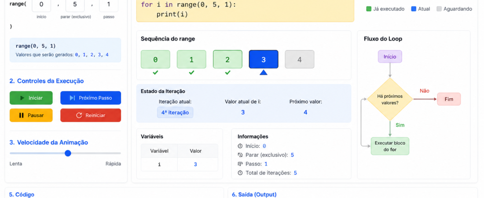Click the início input field with 0
The width and height of the screenshot is (484, 198).
pos(41,5)
